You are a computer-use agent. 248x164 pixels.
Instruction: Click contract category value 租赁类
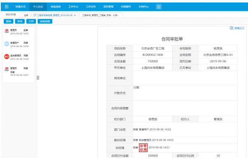coord(218,48)
